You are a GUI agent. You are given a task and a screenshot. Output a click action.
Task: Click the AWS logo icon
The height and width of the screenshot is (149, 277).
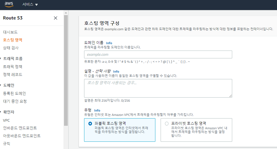tap(9, 4)
